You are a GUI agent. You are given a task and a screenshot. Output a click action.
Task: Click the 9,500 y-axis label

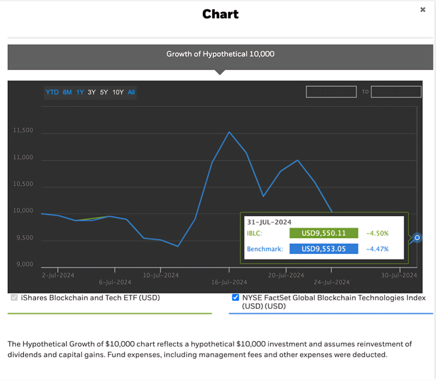[x=25, y=238]
